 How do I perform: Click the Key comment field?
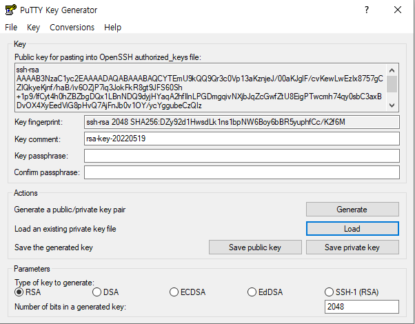(x=242, y=139)
